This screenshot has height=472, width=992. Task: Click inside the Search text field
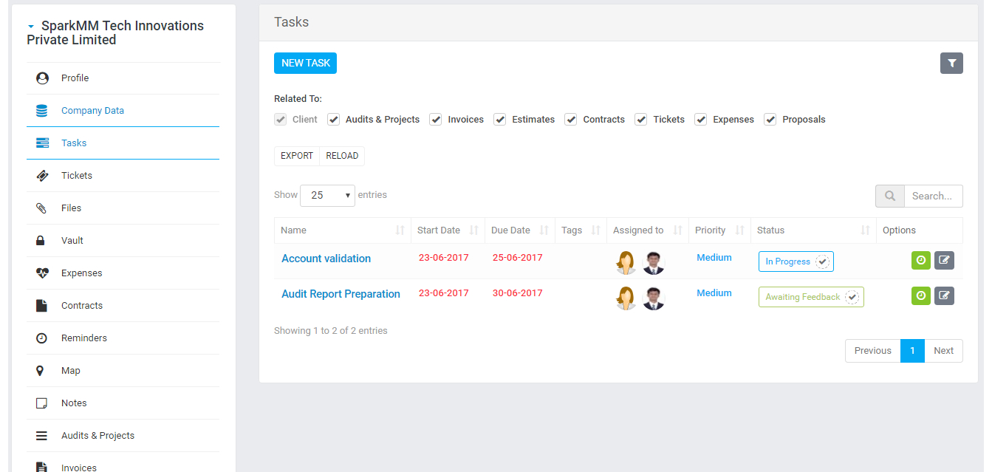932,196
